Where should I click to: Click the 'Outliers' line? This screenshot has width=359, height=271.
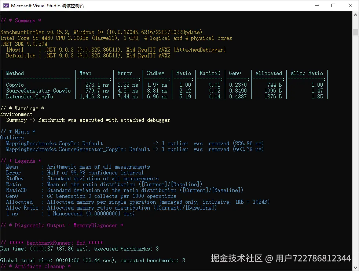(12, 138)
